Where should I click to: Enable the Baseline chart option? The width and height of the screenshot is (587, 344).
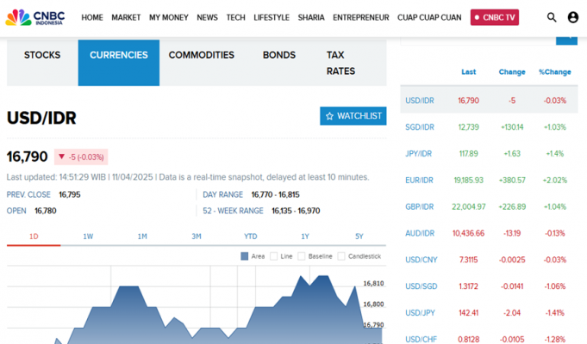tap(303, 256)
